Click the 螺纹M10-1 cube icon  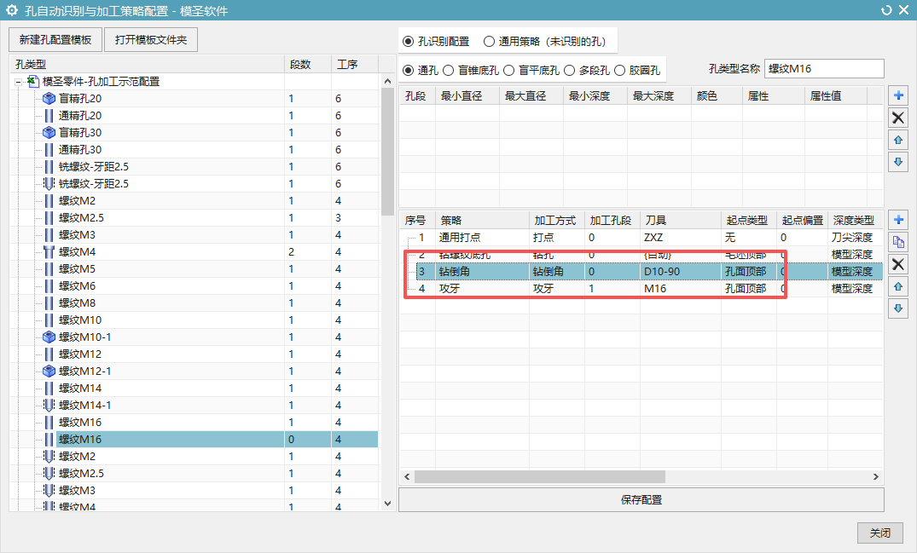pyautogui.click(x=49, y=337)
